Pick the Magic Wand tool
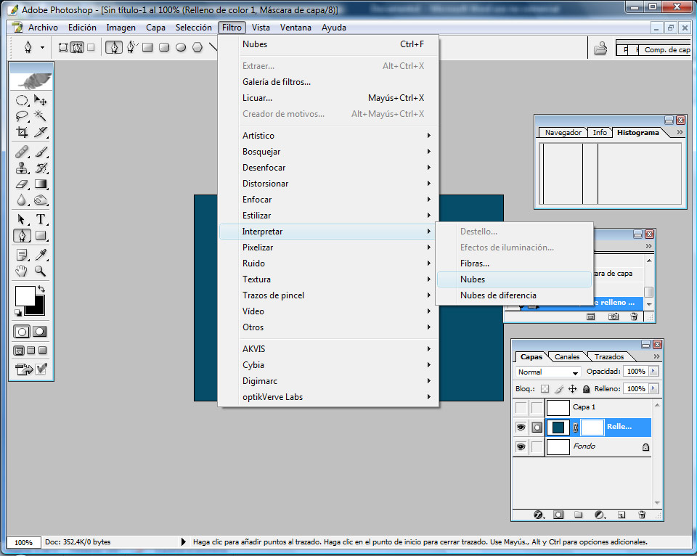 tap(41, 116)
